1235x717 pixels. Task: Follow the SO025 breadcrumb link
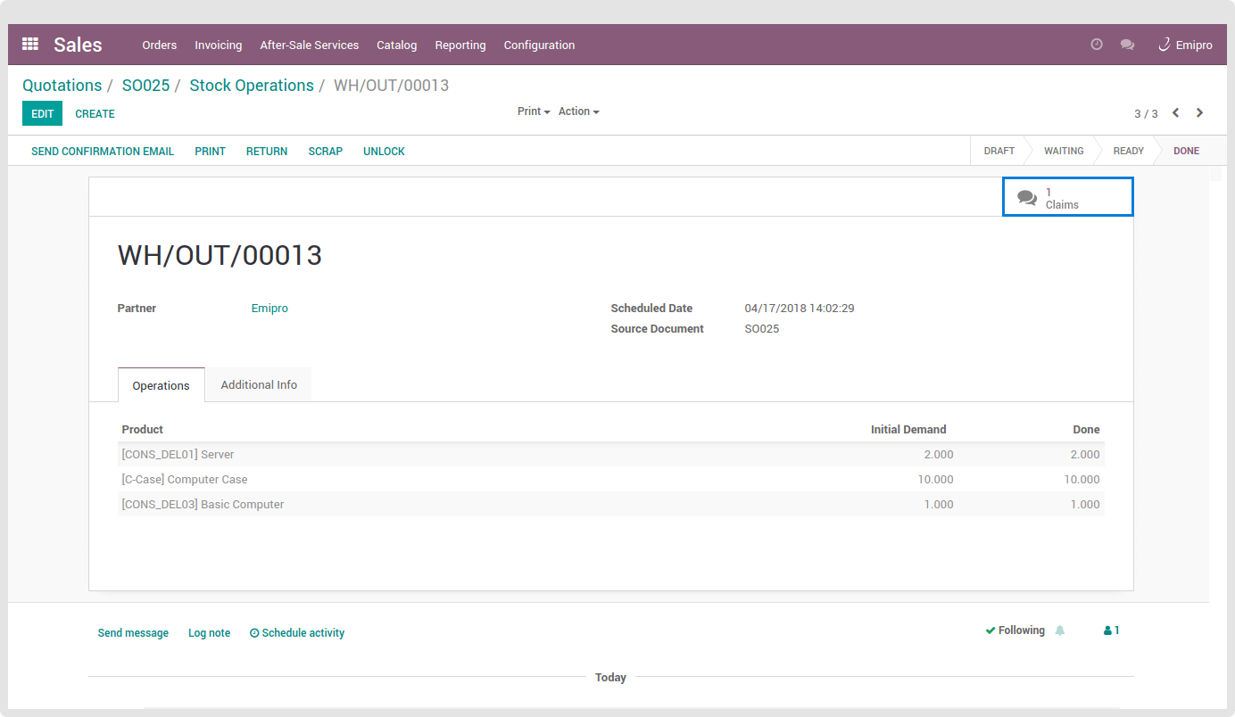tap(145, 86)
